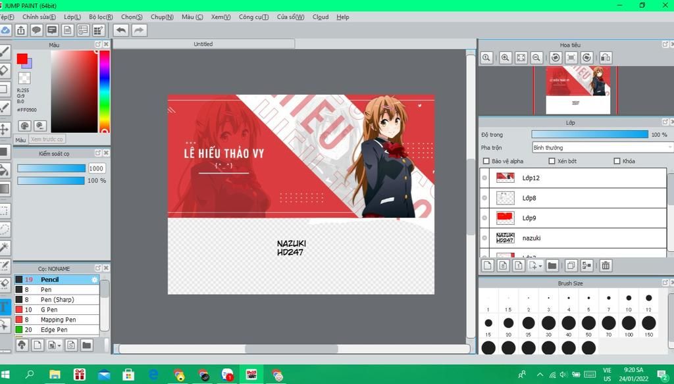Toggle visibility of layer Lớp8
Viewport: 674px width, 384px height.
click(x=484, y=198)
